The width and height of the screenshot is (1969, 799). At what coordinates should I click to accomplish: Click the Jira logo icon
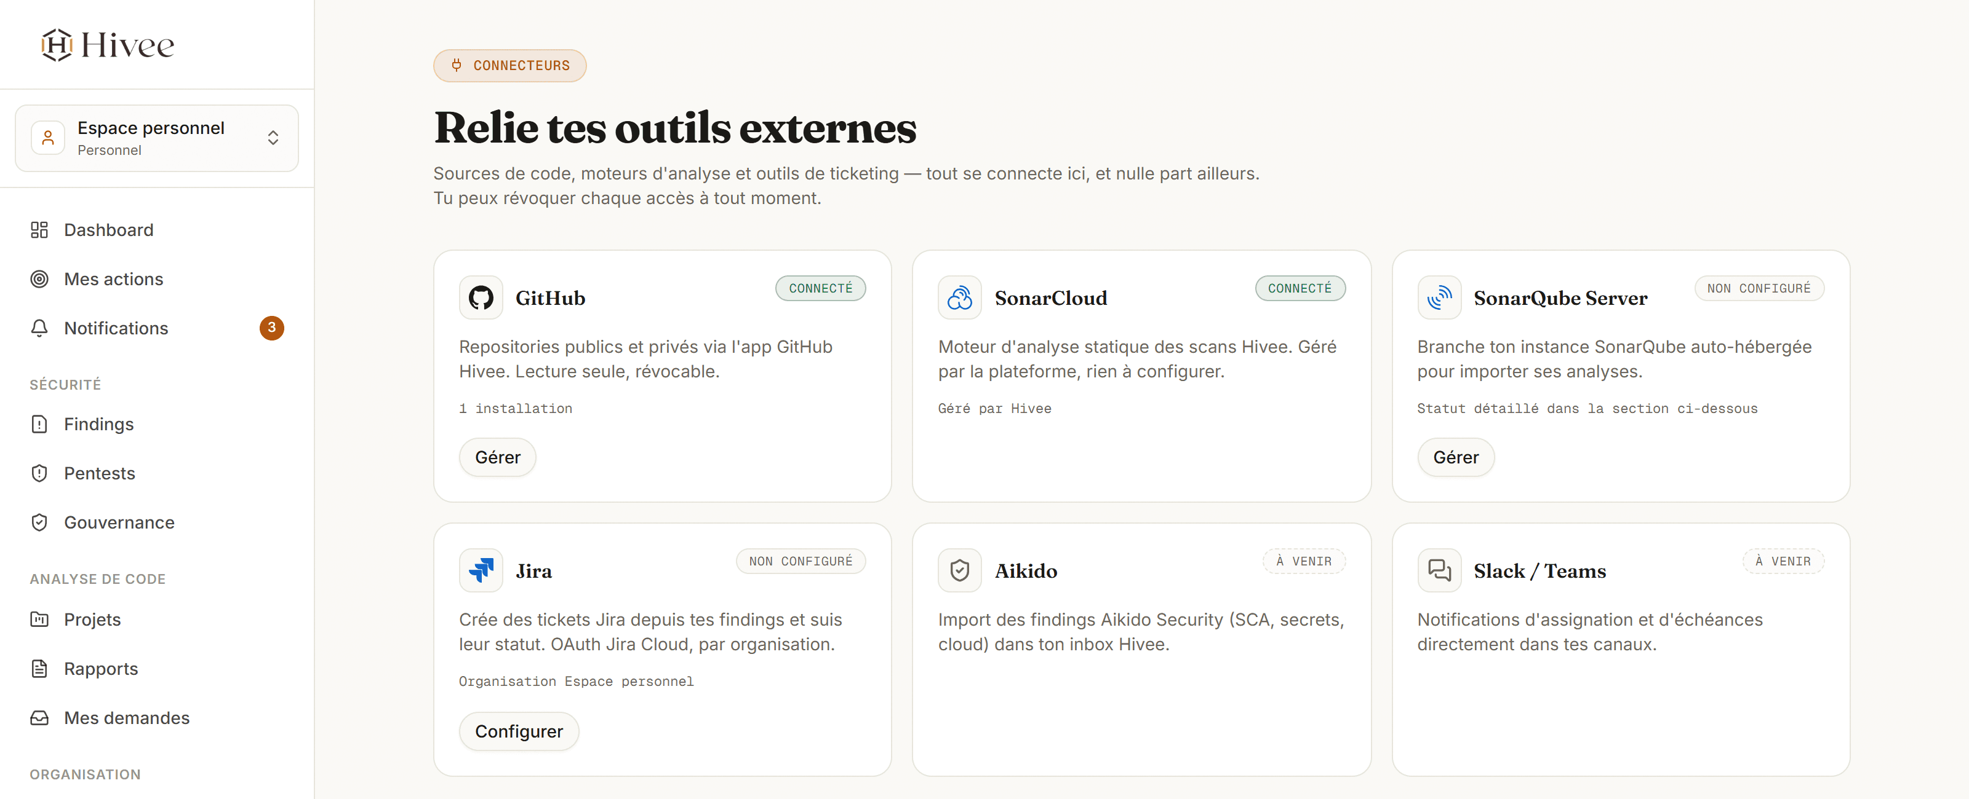(481, 570)
